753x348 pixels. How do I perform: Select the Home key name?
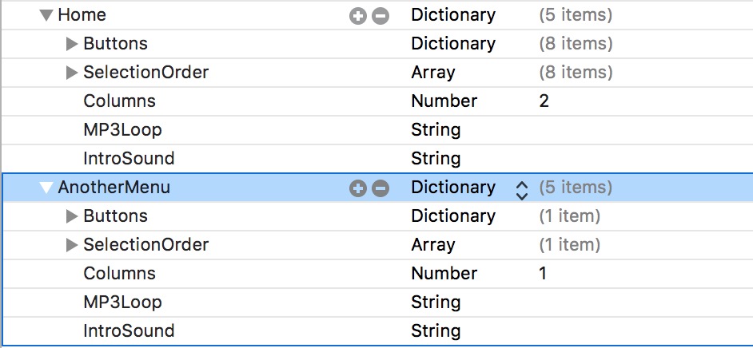pos(82,15)
